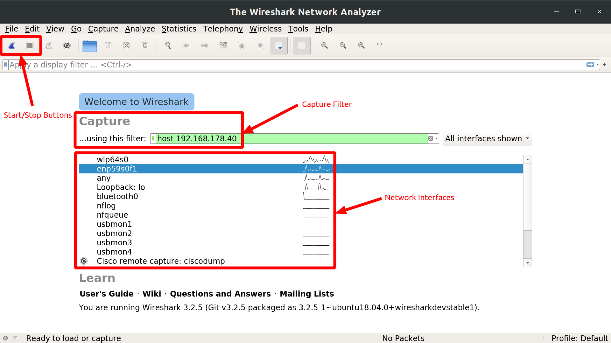Viewport: 611px width, 343px height.
Task: Toggle the capture filter bookmark icon
Action: point(153,138)
